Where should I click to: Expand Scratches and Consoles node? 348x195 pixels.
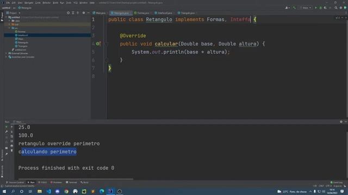click(x=6, y=57)
